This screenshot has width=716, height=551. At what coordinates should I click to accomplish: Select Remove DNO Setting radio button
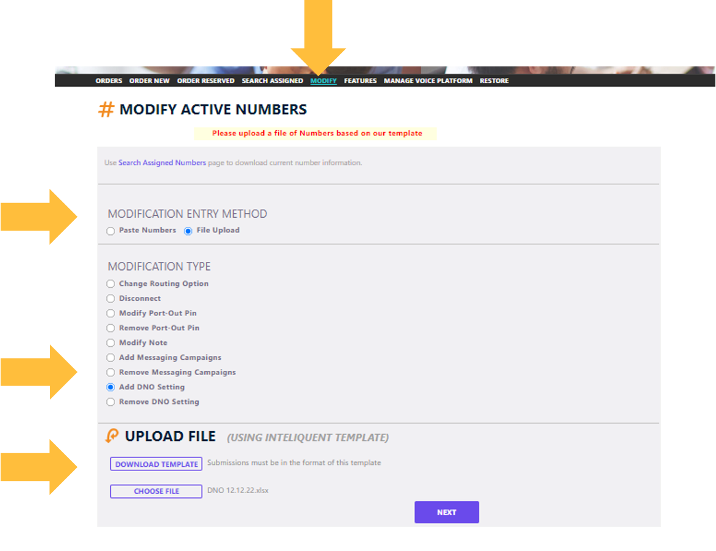click(111, 402)
